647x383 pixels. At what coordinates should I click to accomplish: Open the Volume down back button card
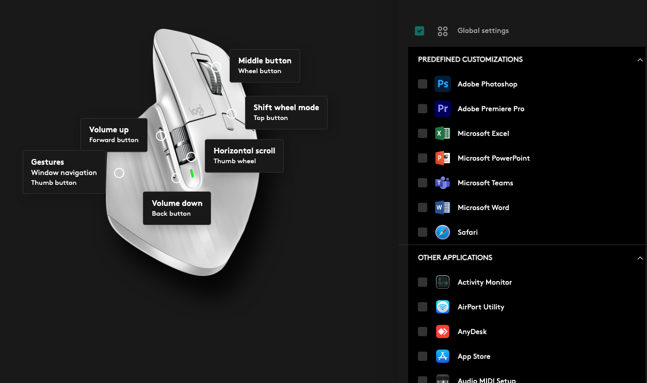(177, 208)
